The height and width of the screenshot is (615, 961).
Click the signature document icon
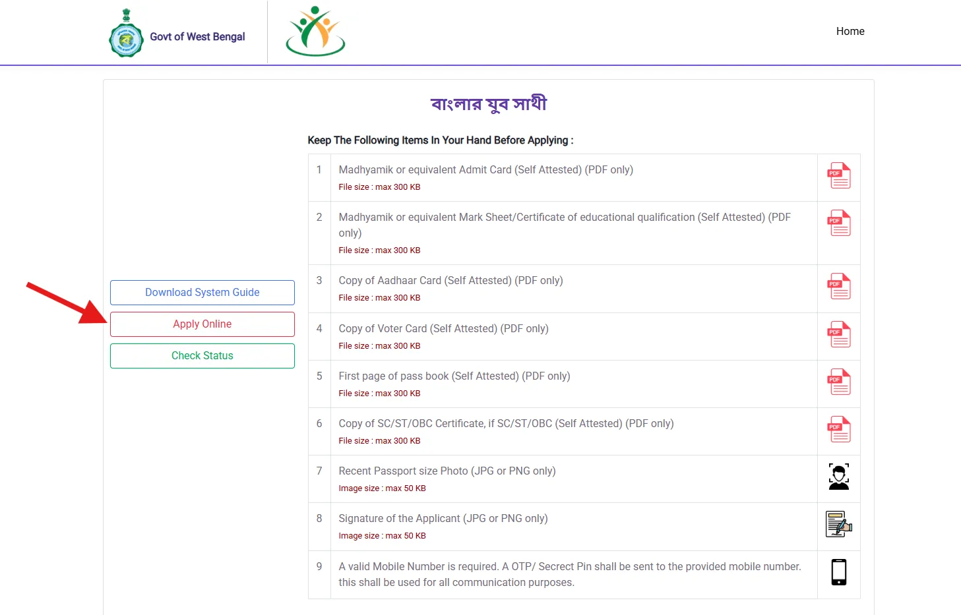[x=838, y=524]
